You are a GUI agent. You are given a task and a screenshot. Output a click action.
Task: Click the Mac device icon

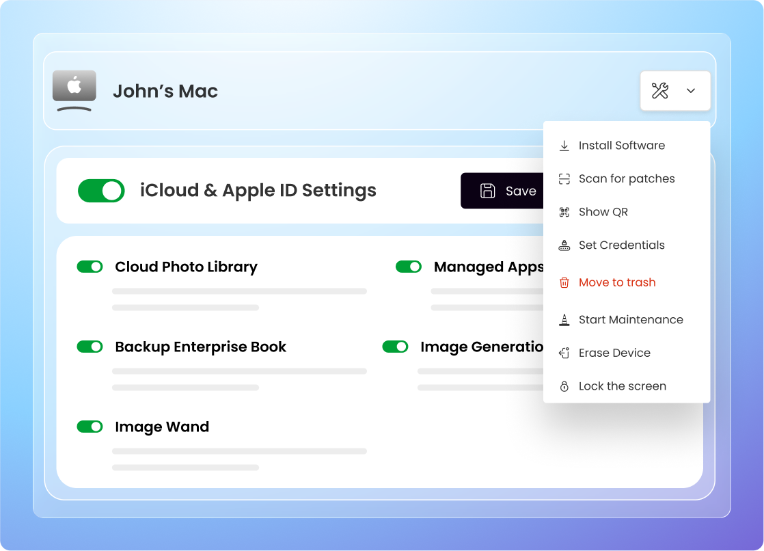click(74, 90)
